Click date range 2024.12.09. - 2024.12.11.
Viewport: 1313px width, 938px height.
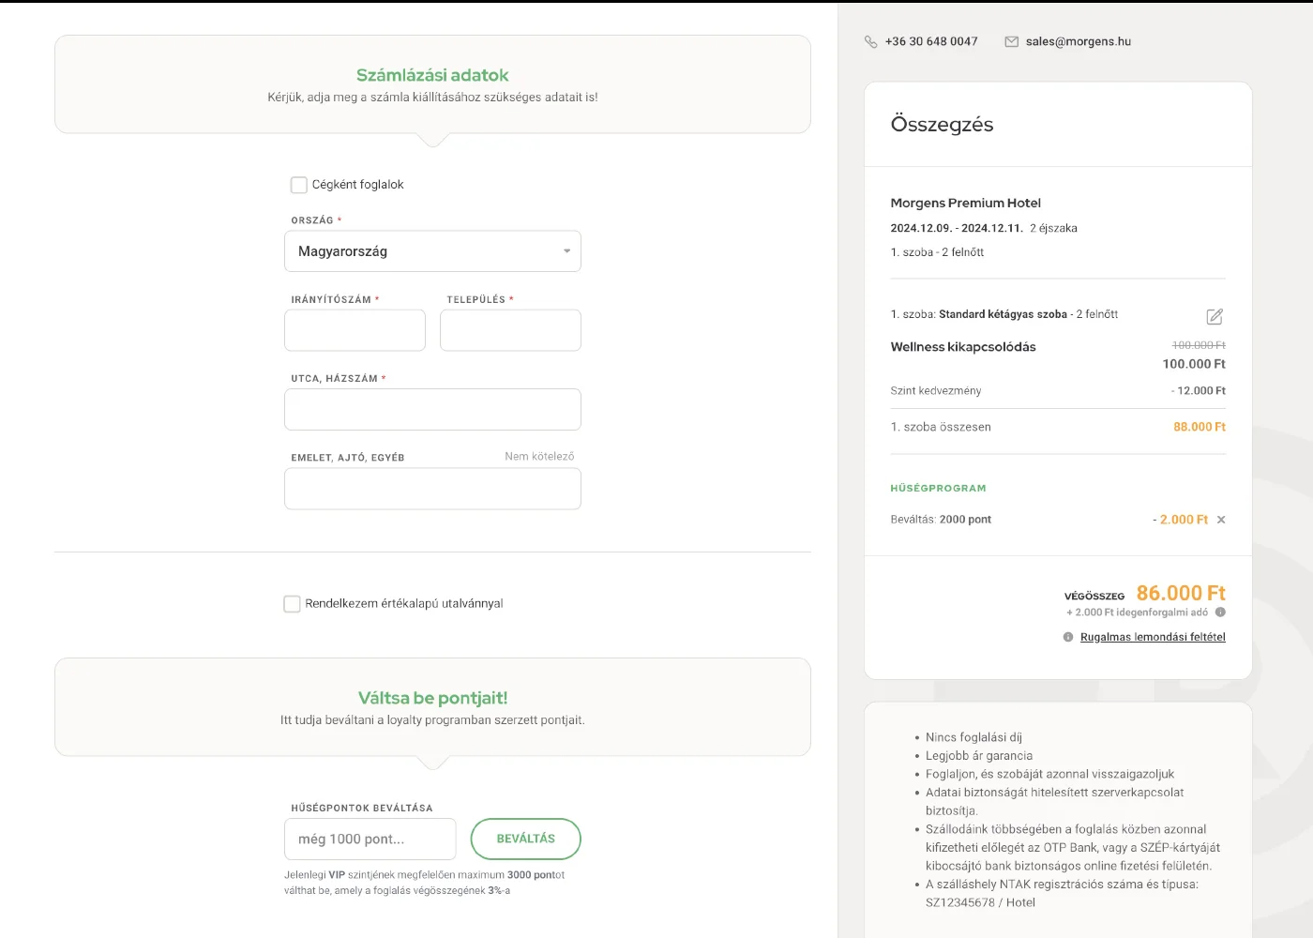956,228
